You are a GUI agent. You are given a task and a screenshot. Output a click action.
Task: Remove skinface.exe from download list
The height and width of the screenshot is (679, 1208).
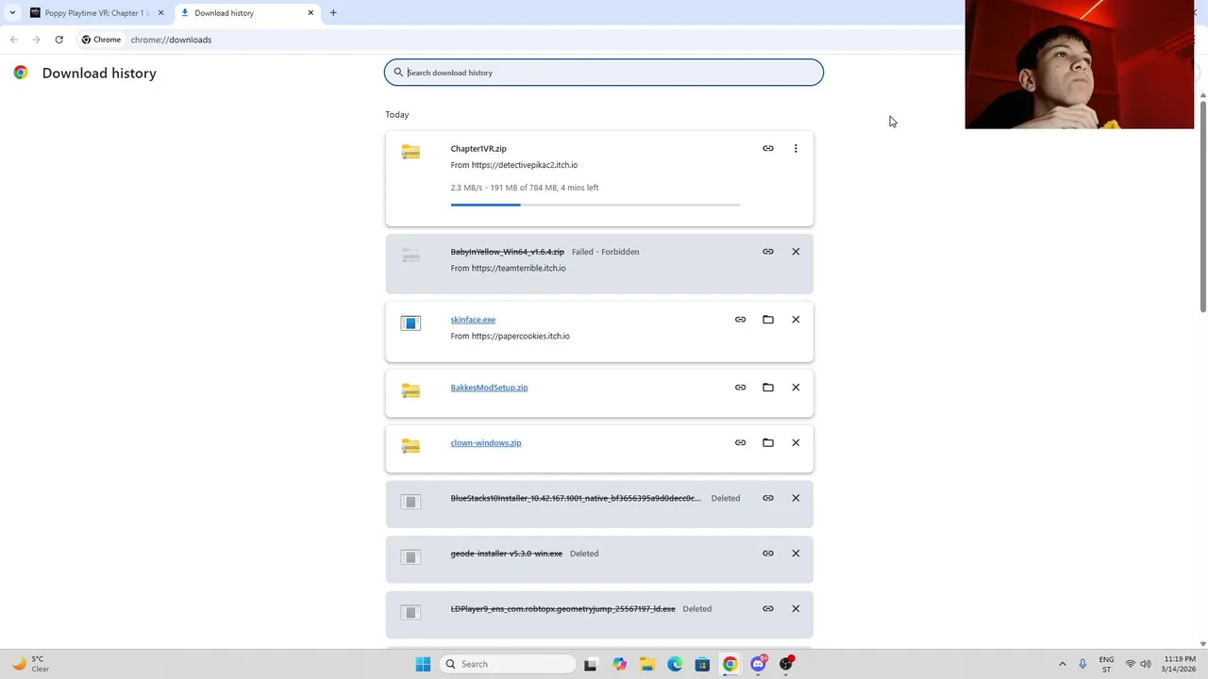[796, 320]
